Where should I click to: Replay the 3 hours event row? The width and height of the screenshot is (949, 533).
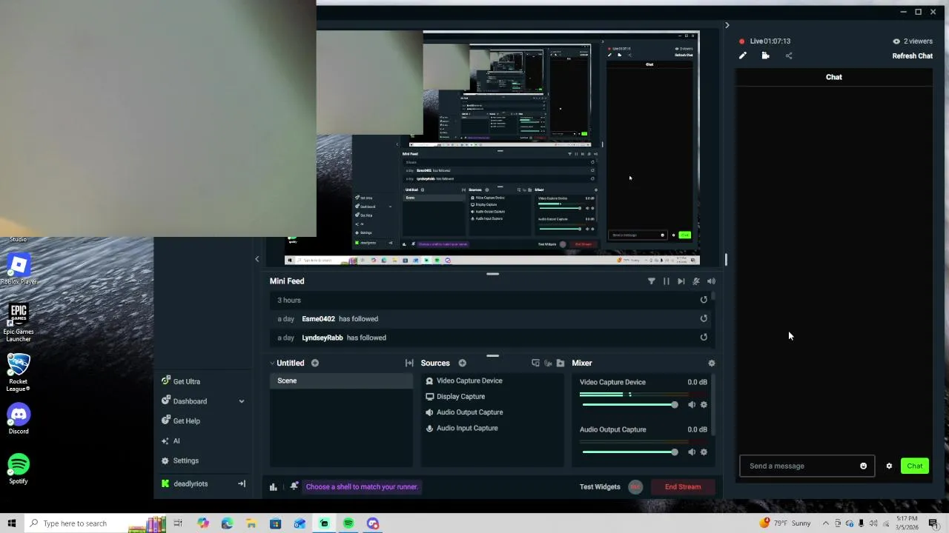pyautogui.click(x=704, y=300)
